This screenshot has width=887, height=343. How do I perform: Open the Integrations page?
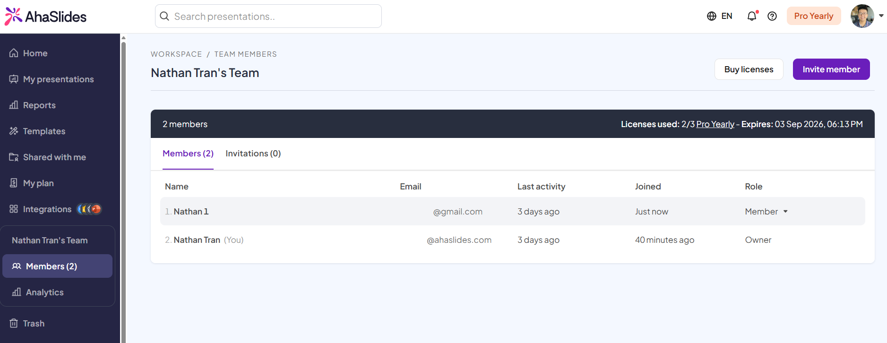[47, 209]
